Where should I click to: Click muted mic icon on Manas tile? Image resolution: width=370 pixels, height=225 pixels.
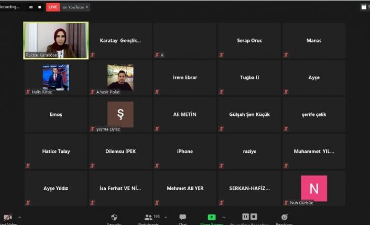[x=286, y=55]
